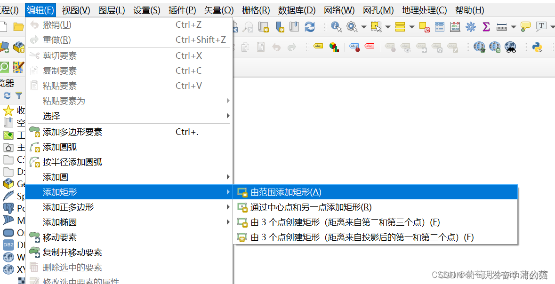Open the 网络(W) menu

coord(339,10)
